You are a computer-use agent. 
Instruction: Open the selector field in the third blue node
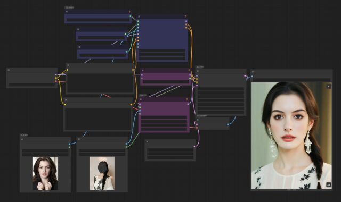pos(102,55)
